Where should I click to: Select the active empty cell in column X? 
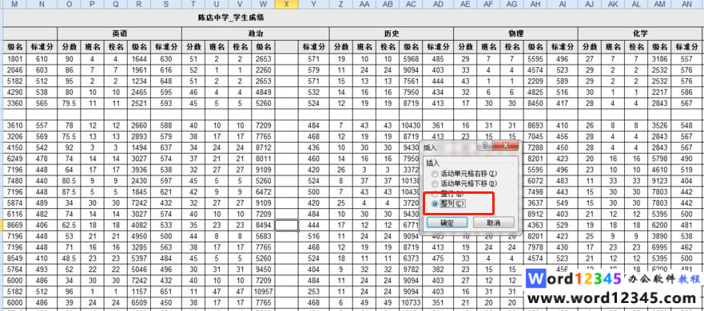click(x=286, y=225)
